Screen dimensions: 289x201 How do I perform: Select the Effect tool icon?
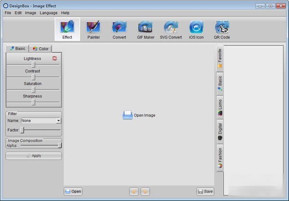(67, 29)
